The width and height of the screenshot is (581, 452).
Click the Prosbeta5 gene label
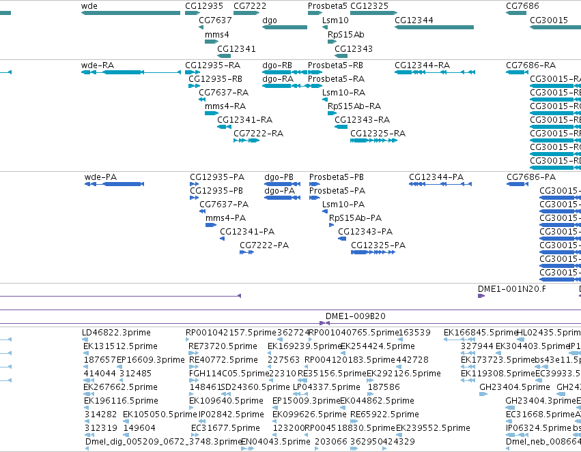coord(328,6)
